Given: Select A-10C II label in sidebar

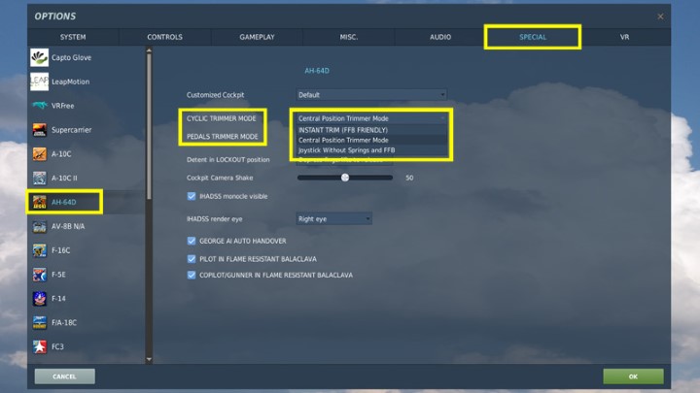Looking at the screenshot, I should point(64,179).
